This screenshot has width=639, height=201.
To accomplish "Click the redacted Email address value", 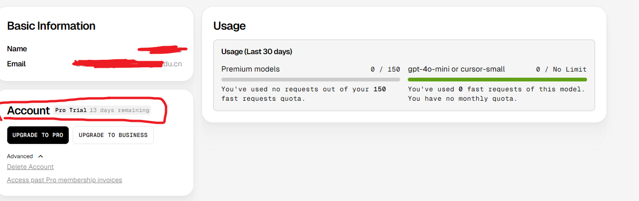I will pyautogui.click(x=127, y=64).
